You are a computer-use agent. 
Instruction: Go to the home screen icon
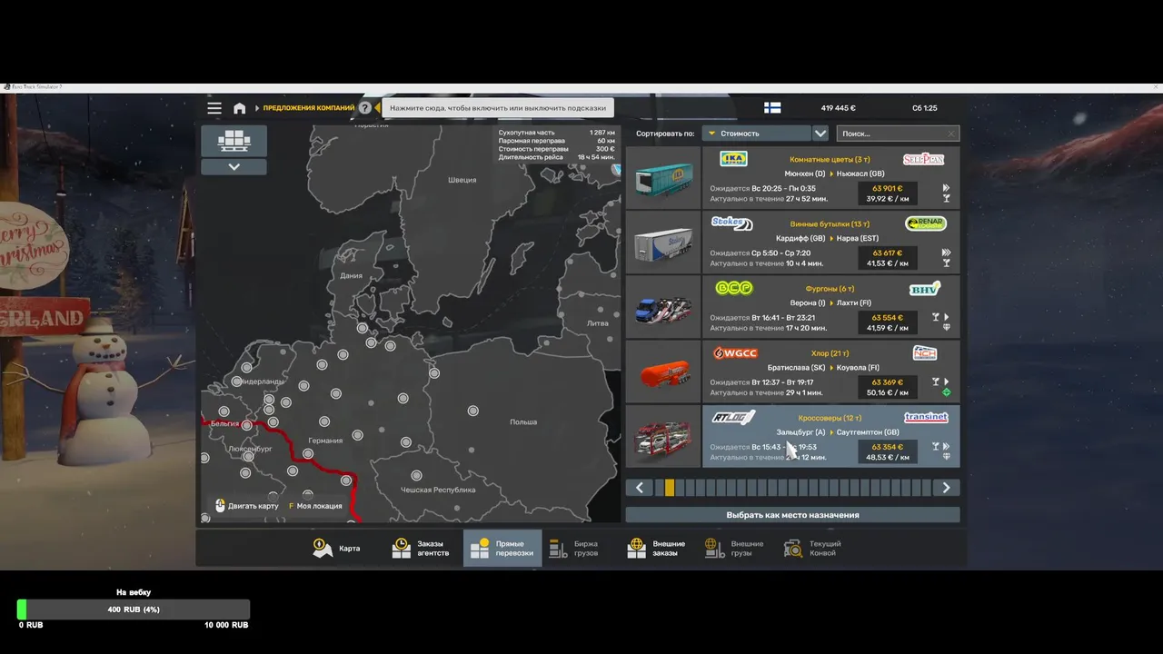240,108
